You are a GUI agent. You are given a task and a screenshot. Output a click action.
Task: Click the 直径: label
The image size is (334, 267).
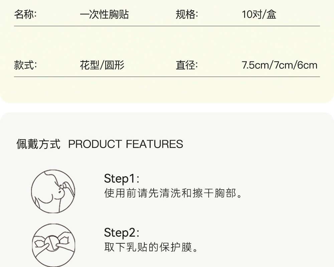(187, 65)
